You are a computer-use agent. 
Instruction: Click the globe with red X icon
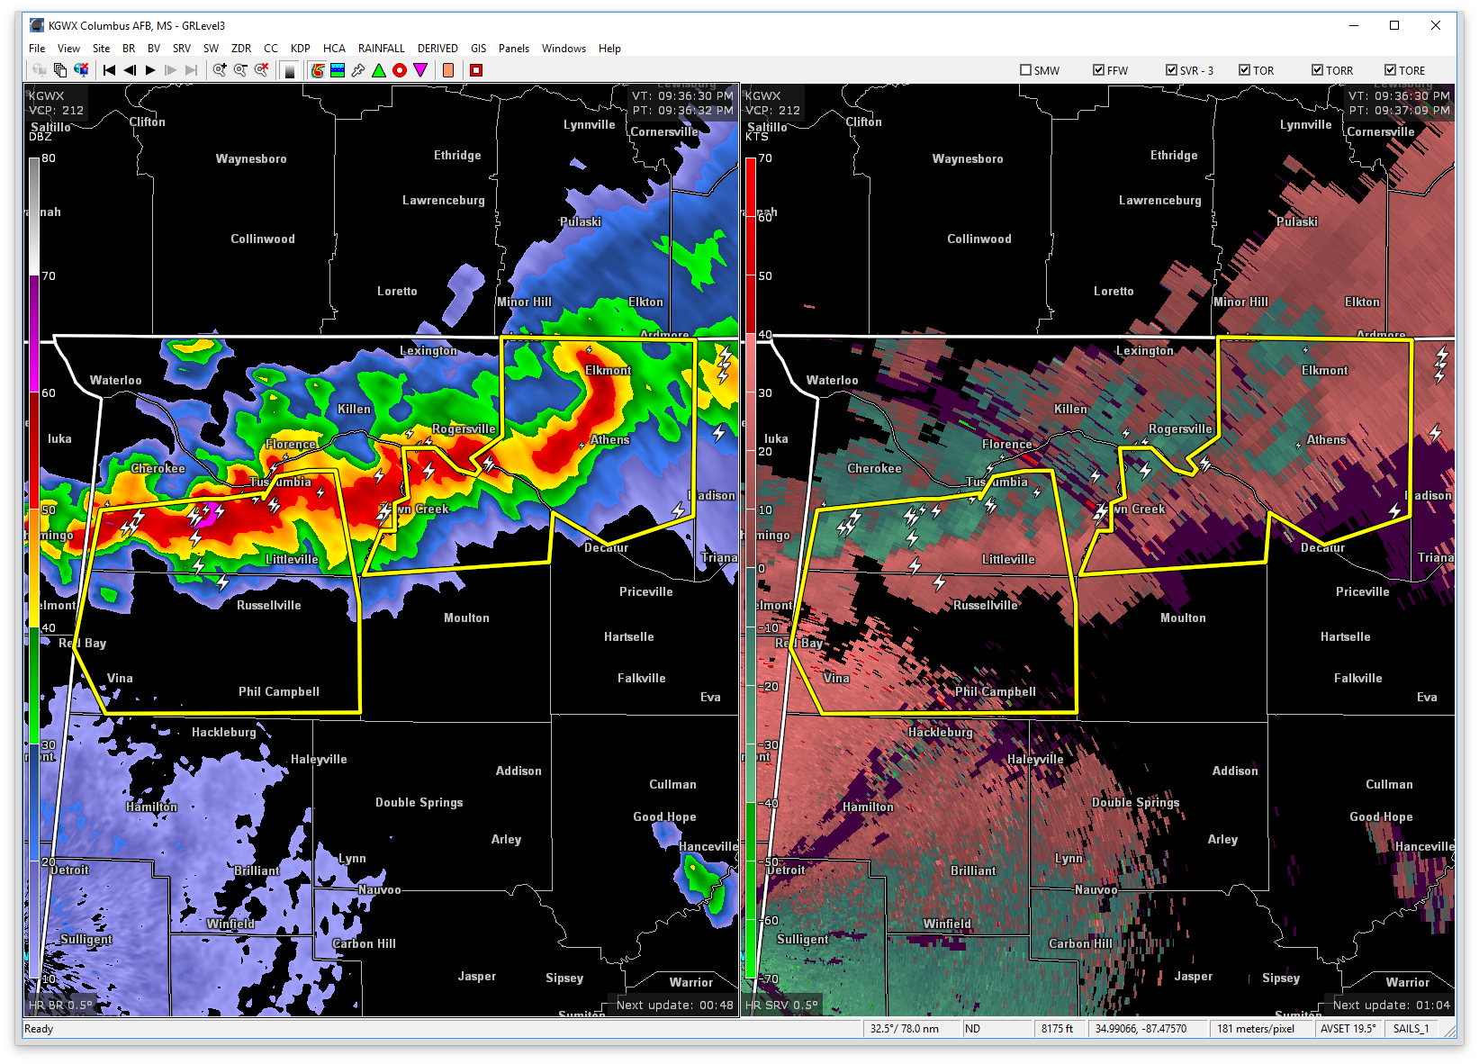pos(81,70)
